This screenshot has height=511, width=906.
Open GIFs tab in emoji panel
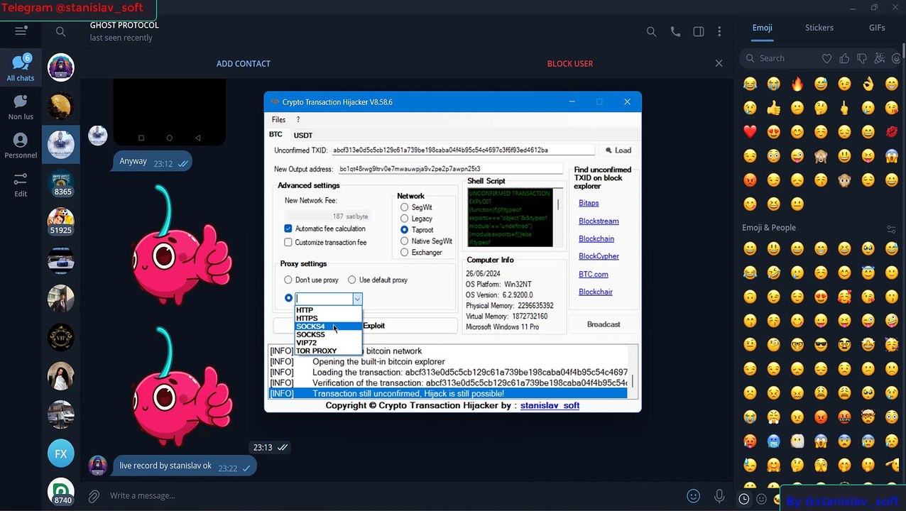point(877,28)
